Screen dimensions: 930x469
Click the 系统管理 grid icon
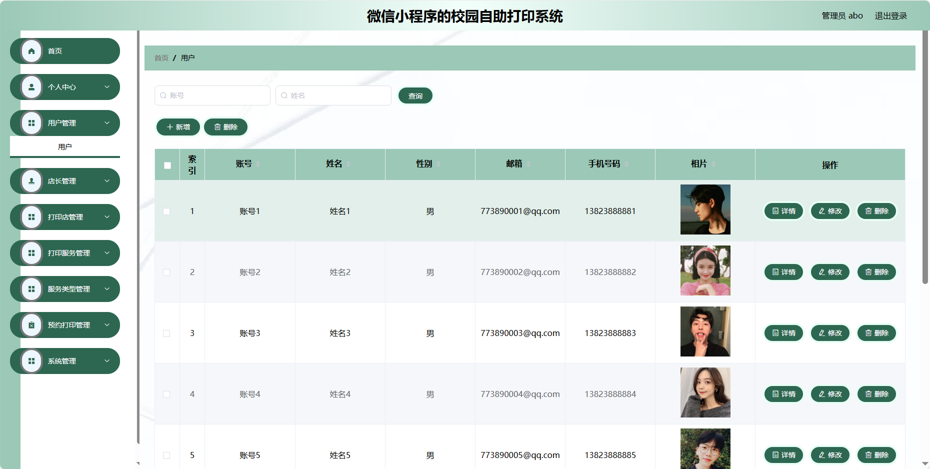tap(31, 361)
